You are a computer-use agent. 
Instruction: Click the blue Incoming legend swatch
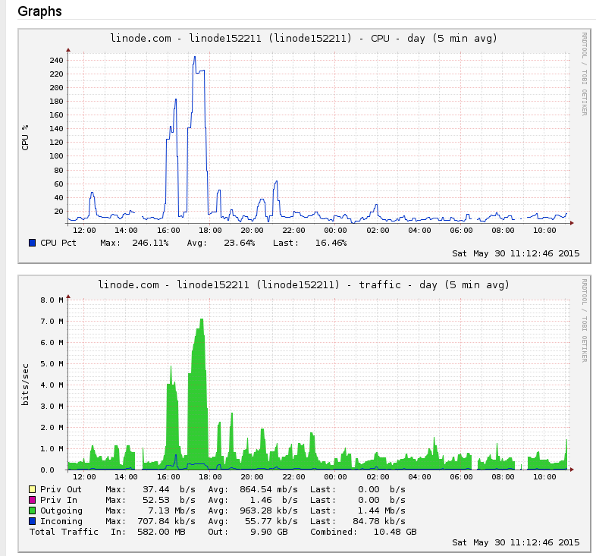click(32, 521)
